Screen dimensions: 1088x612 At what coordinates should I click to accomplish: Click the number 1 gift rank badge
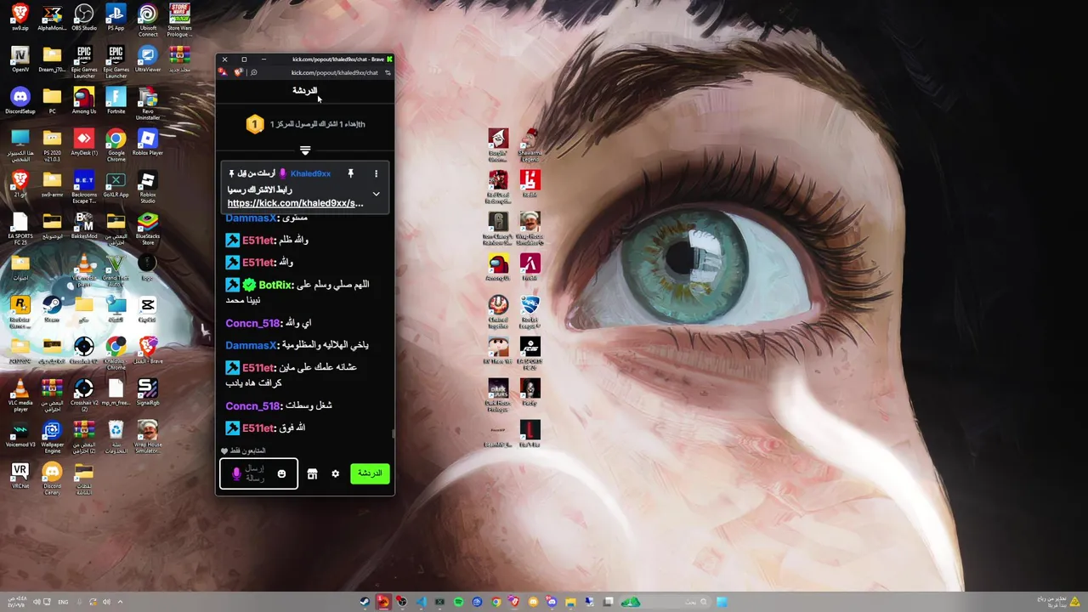point(254,124)
